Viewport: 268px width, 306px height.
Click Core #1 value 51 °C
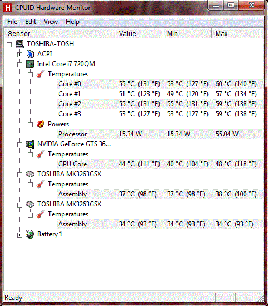[139, 94]
